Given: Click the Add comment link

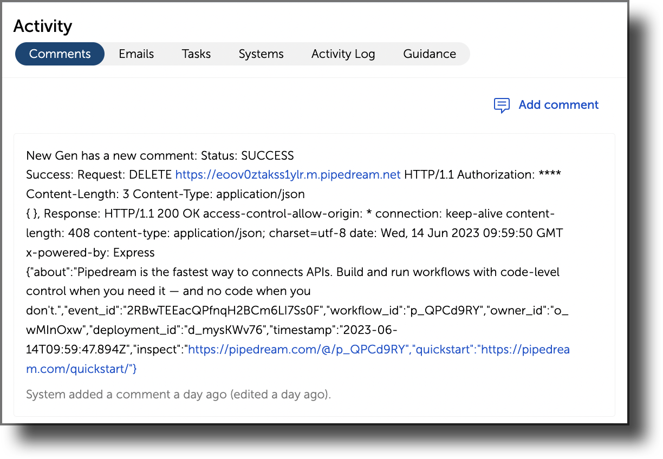Looking at the screenshot, I should [558, 104].
